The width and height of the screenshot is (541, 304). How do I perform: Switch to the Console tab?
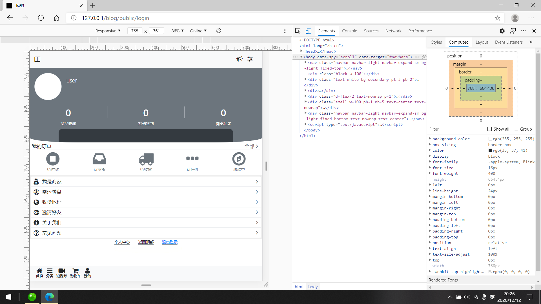coord(349,31)
